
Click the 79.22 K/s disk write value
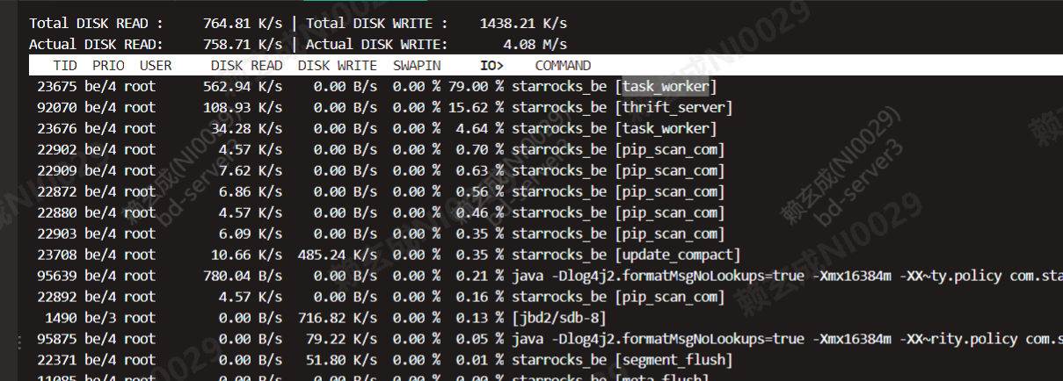point(342,339)
